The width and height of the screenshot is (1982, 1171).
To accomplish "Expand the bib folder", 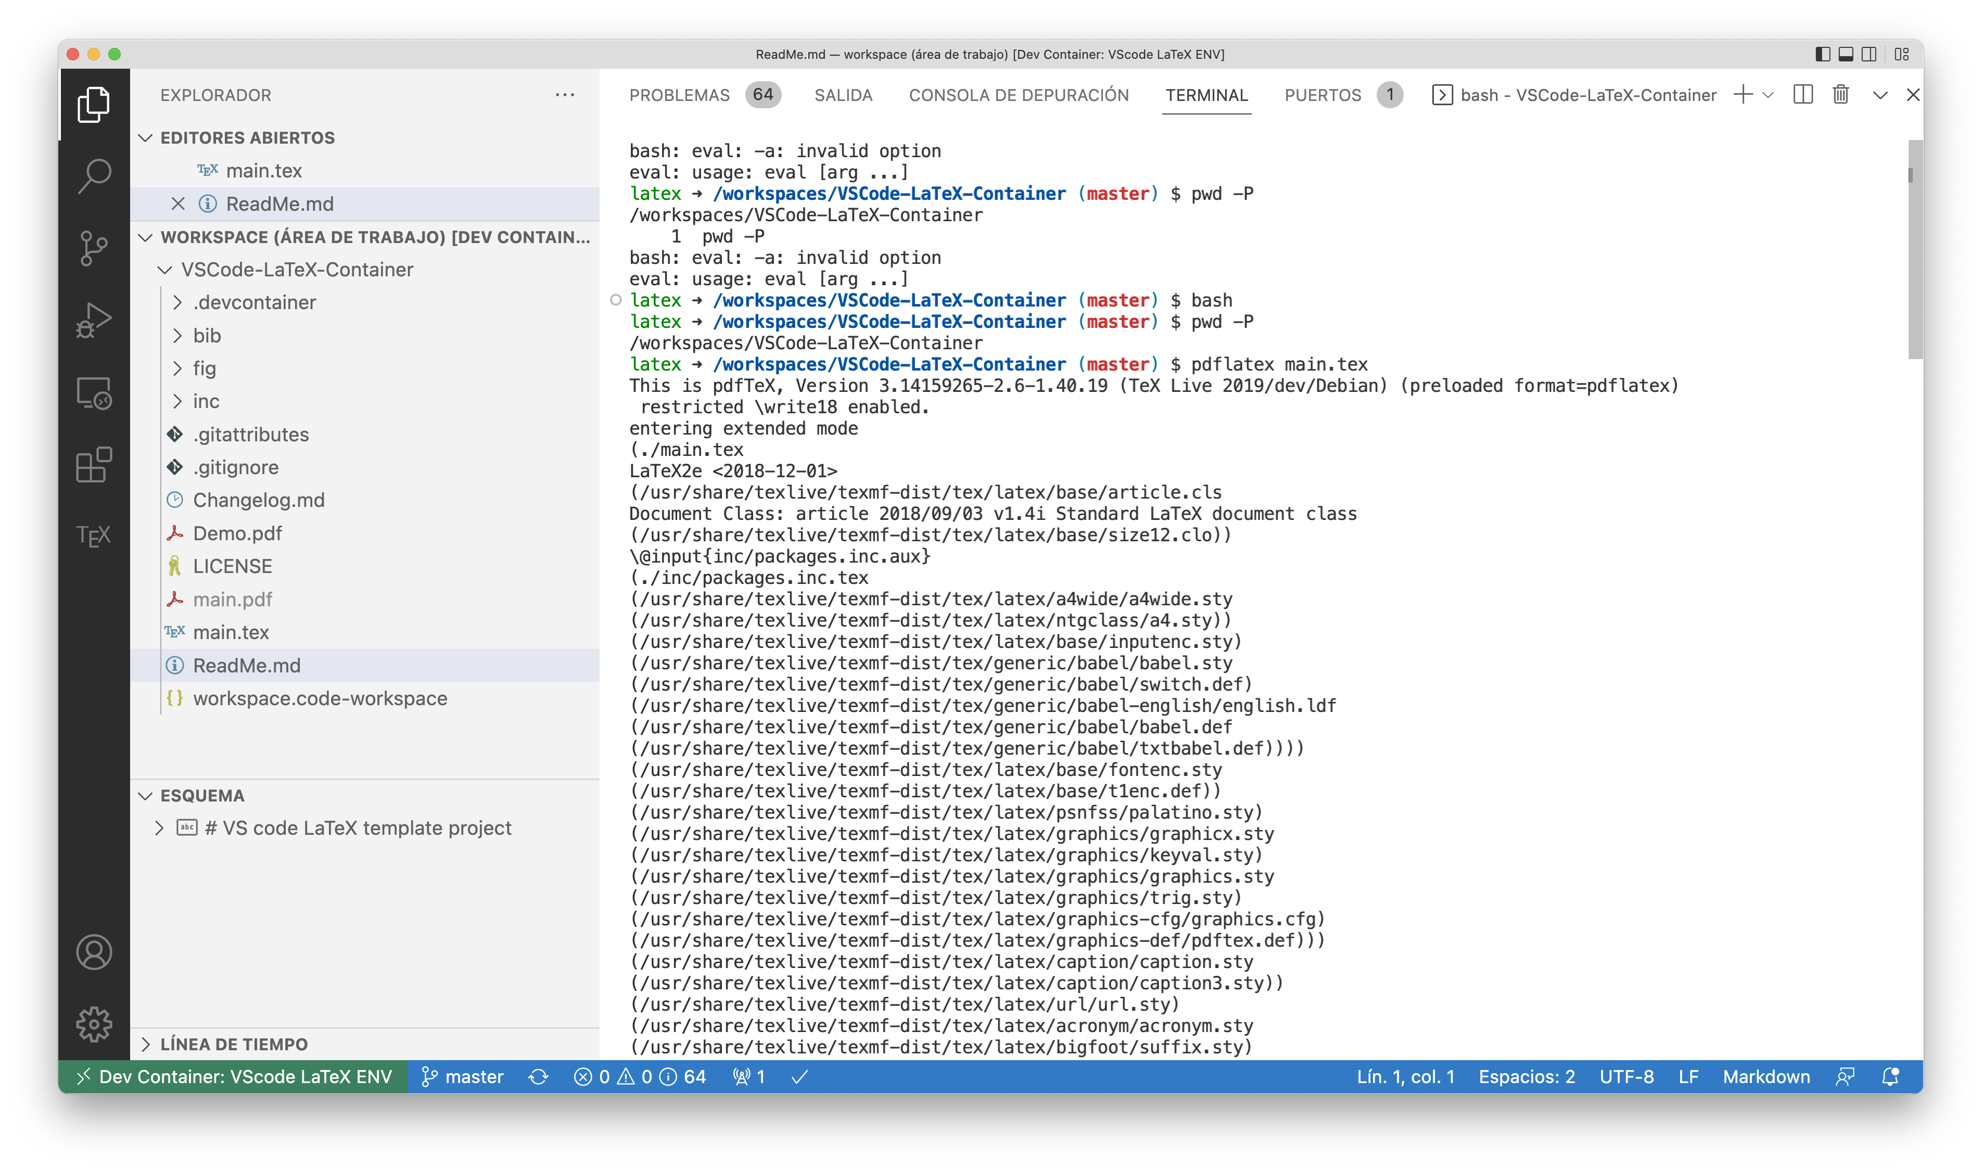I will pos(207,335).
